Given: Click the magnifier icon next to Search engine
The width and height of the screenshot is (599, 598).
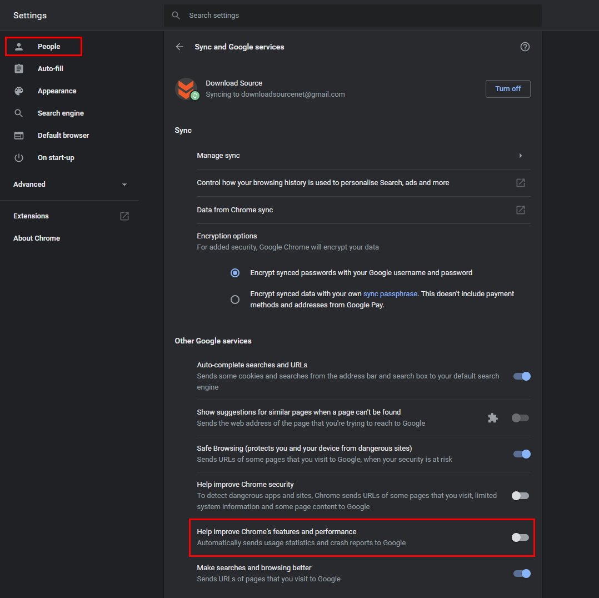Looking at the screenshot, I should click(x=19, y=113).
